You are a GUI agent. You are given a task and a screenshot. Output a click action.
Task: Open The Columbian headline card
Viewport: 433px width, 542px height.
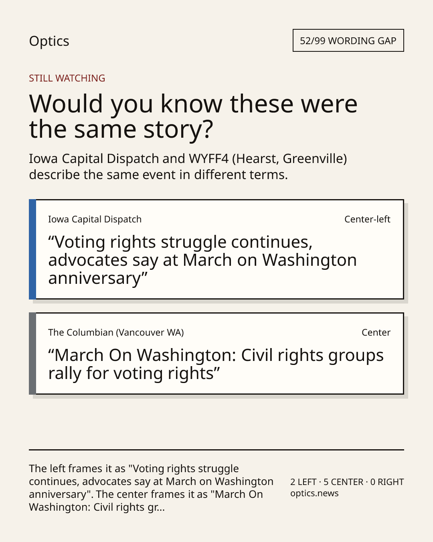pos(216,354)
